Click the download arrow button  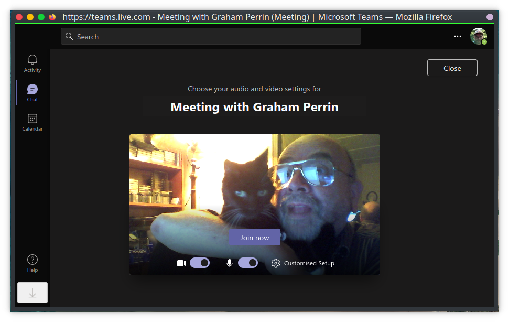[x=33, y=293]
